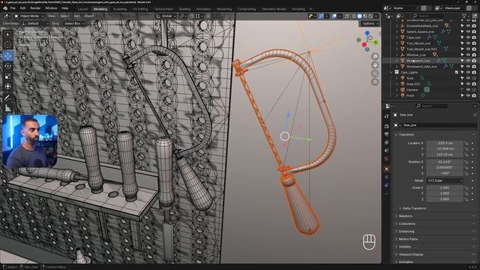Lock the Location X value
Screen dimensions: 480x270
pyautogui.click(x=466, y=143)
